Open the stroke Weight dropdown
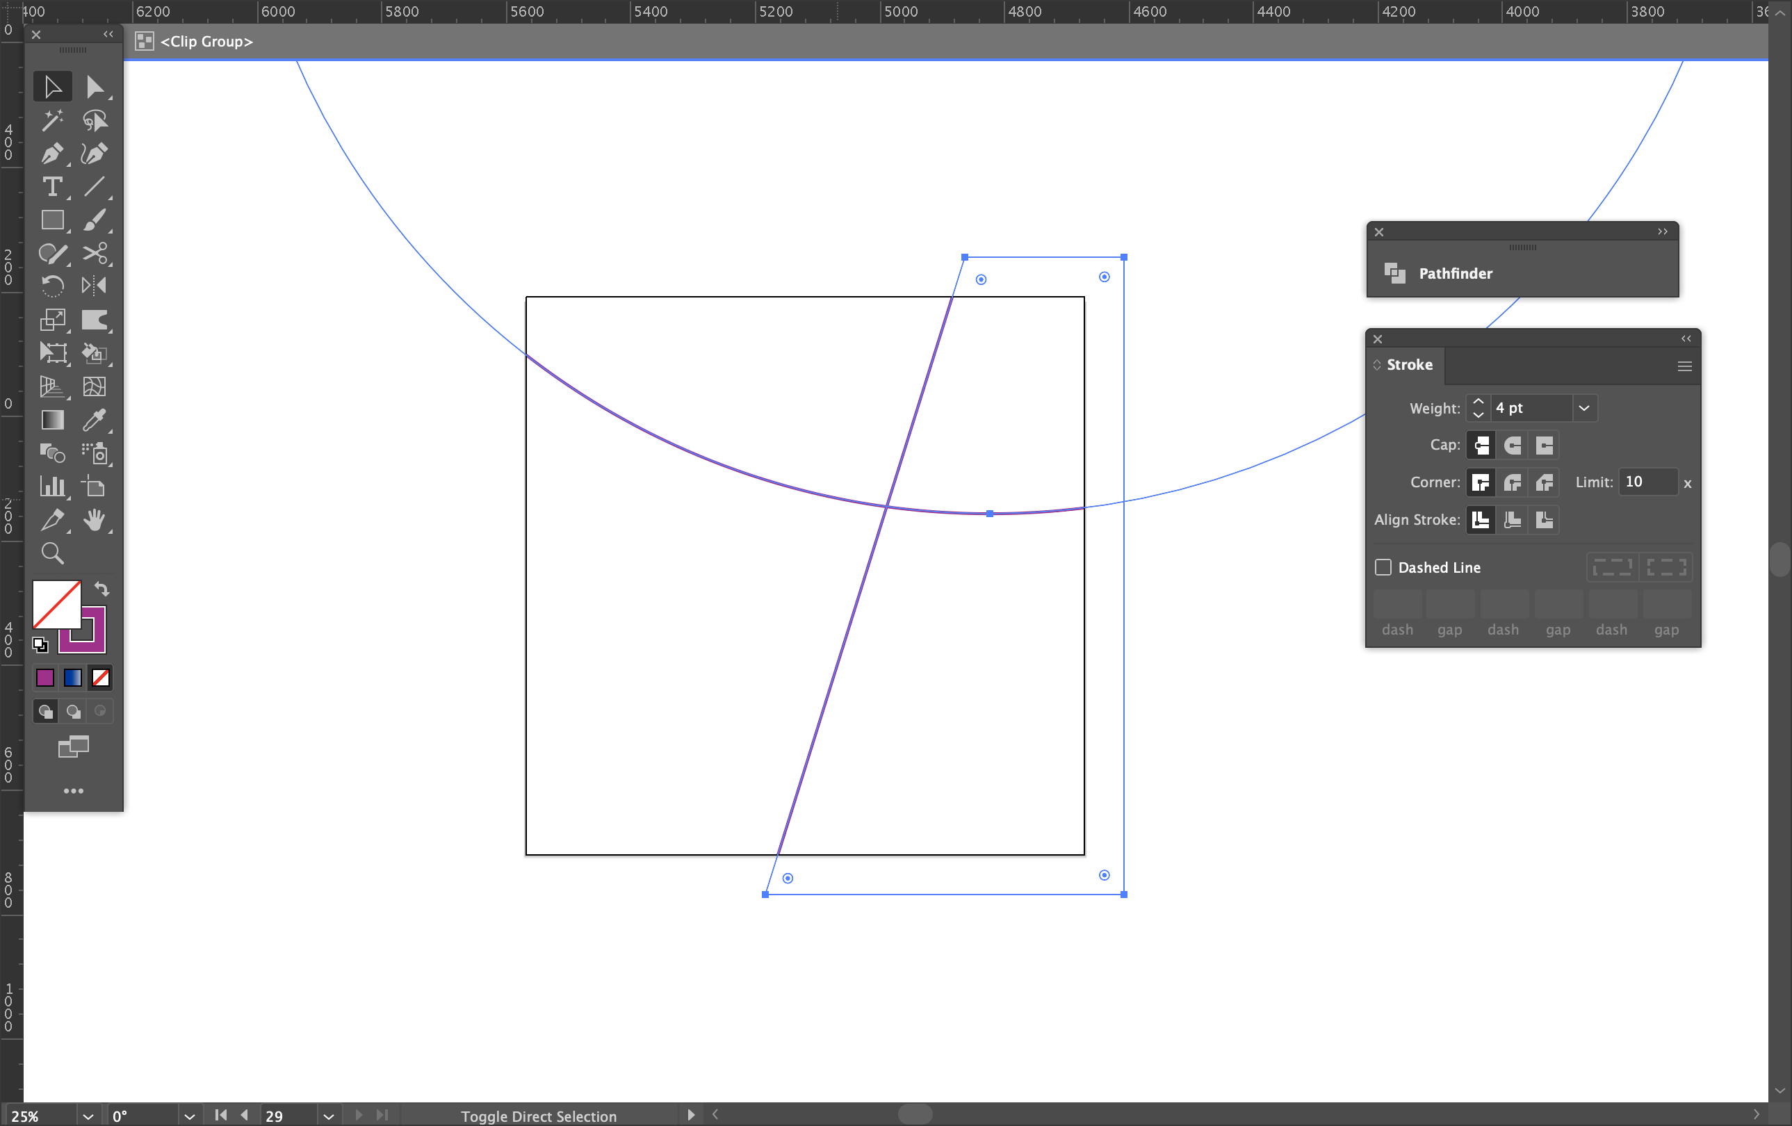This screenshot has height=1126, width=1792. (1583, 408)
